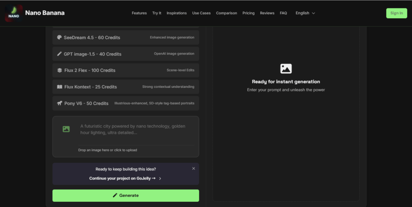This screenshot has width=412, height=207.
Task: Dismiss the GoJelly banner with X
Action: click(193, 169)
